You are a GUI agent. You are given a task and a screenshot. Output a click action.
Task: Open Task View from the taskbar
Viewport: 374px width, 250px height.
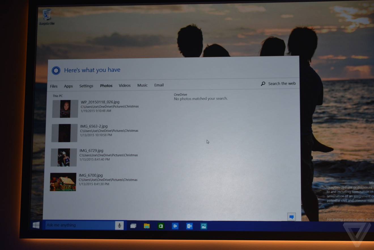click(133, 226)
